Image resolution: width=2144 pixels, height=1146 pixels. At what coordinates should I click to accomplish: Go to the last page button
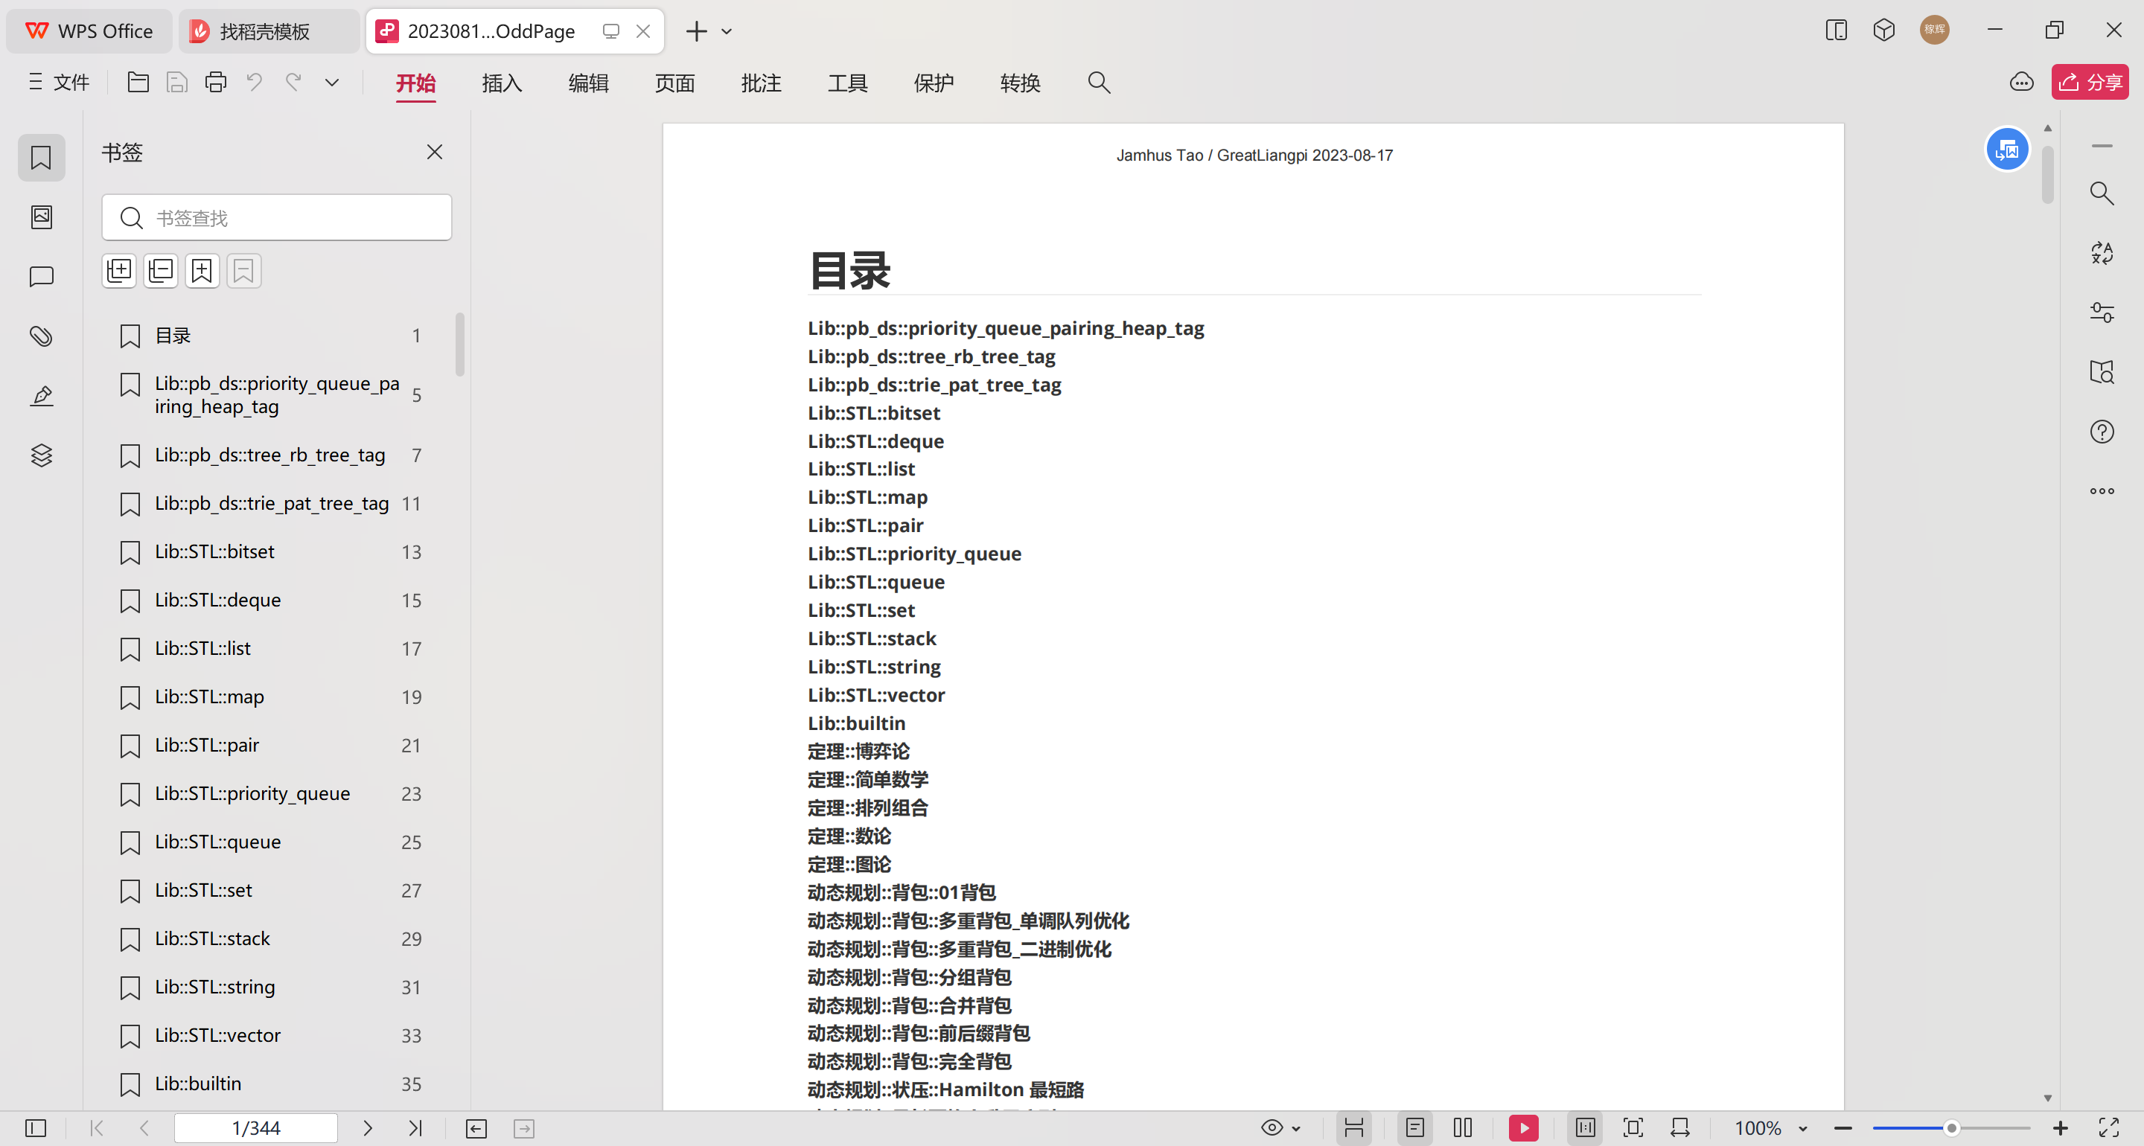coord(415,1127)
